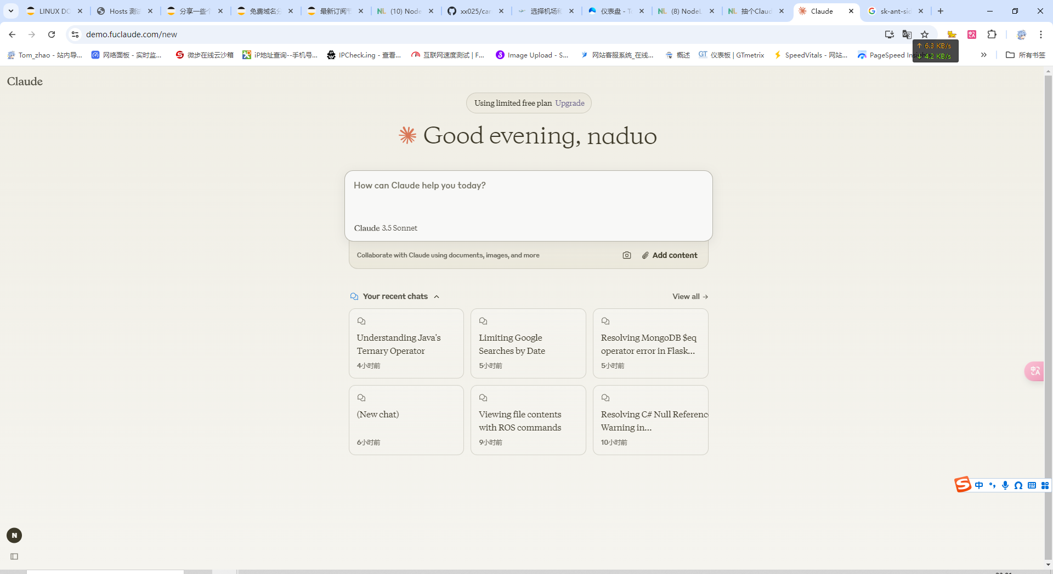Click the pink translate floating button

pyautogui.click(x=1034, y=371)
